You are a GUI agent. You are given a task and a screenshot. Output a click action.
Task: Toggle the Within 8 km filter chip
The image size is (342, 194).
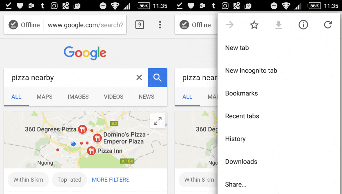point(28,180)
